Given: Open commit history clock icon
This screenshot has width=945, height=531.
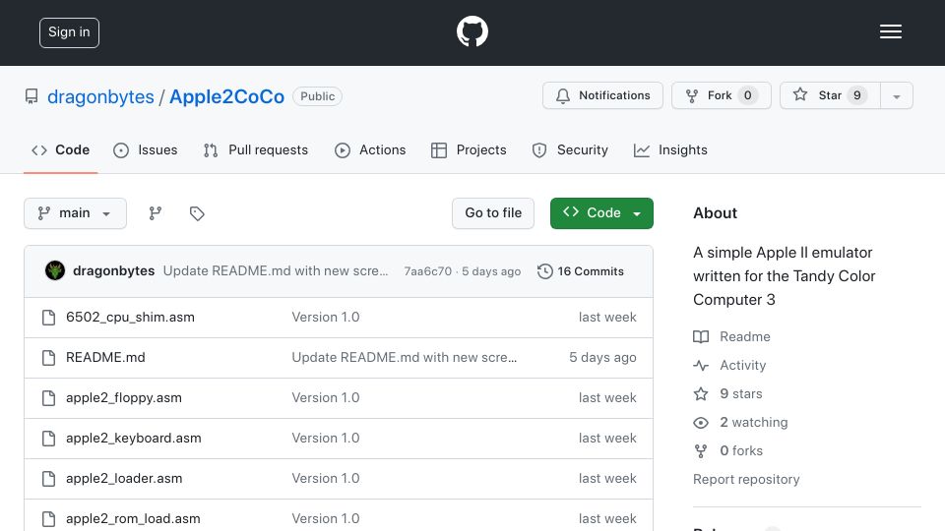Looking at the screenshot, I should coord(544,271).
